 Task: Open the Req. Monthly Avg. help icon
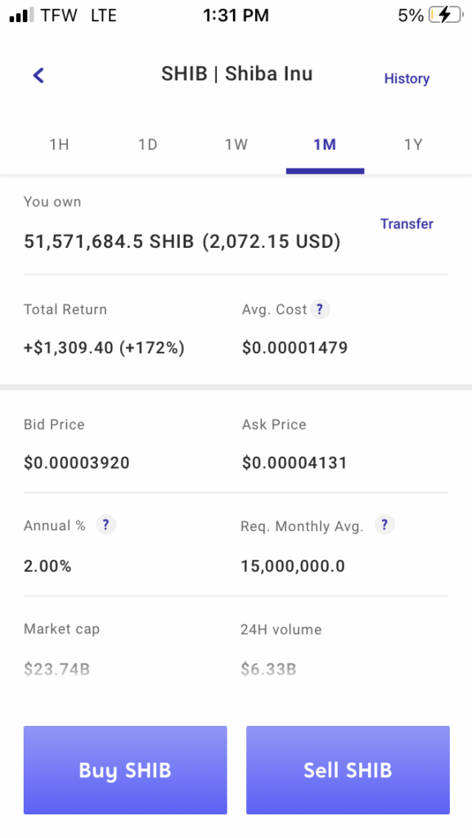[x=385, y=525]
